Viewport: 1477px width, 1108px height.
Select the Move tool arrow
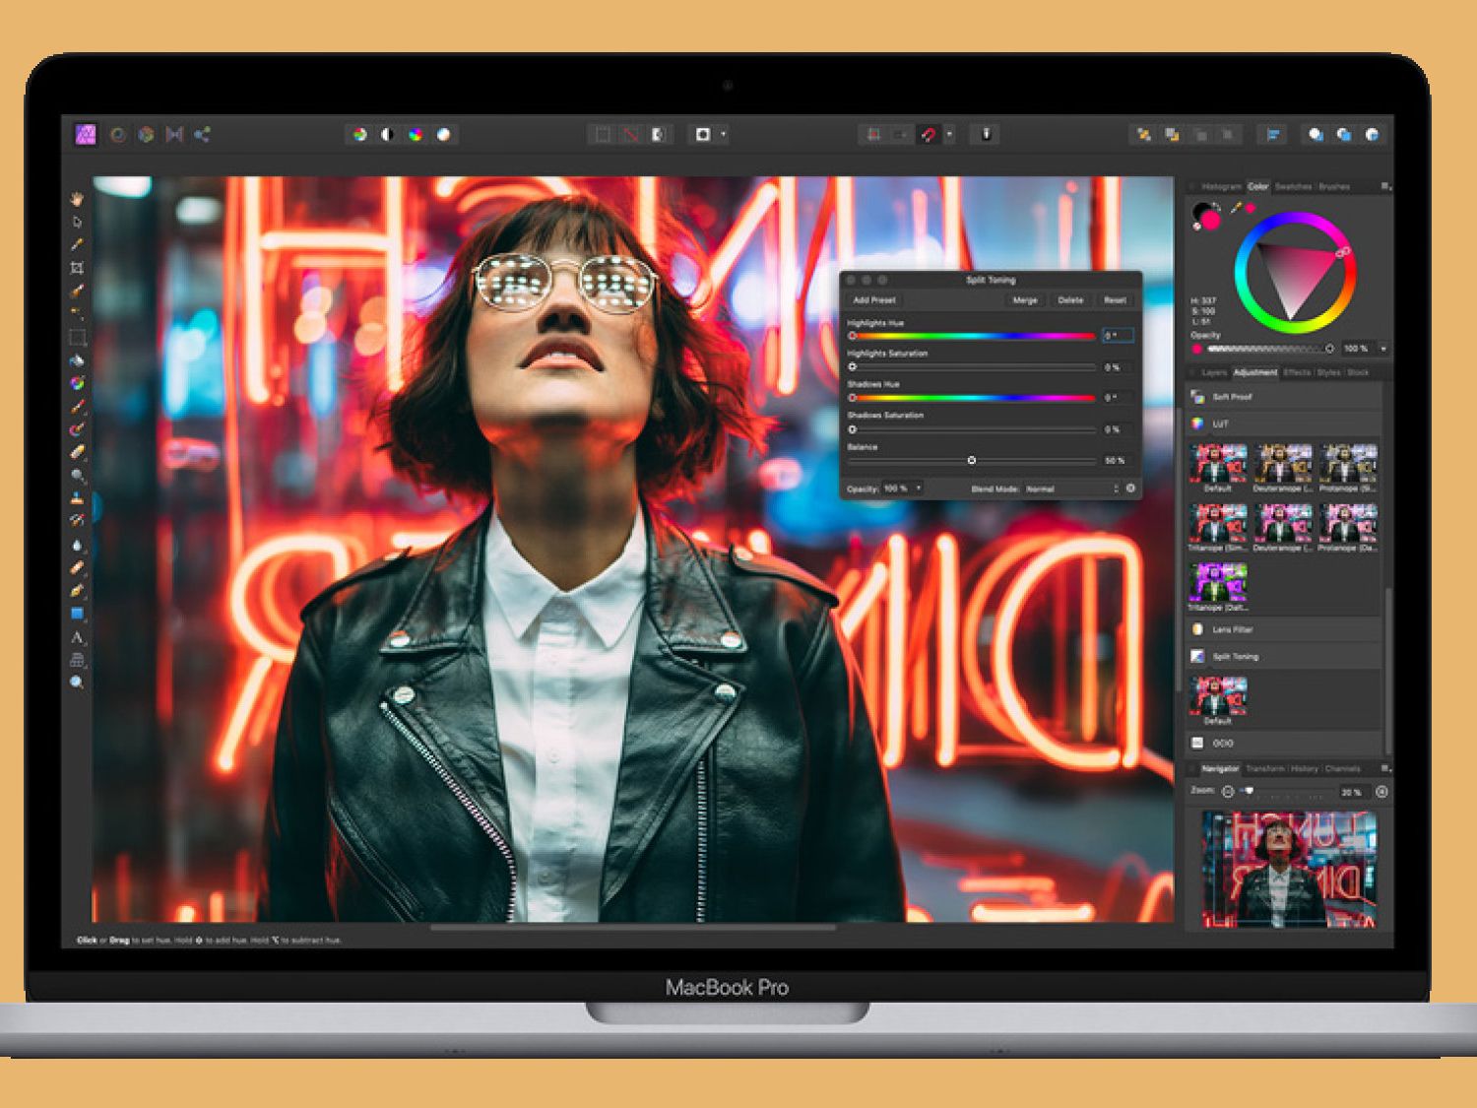[77, 222]
